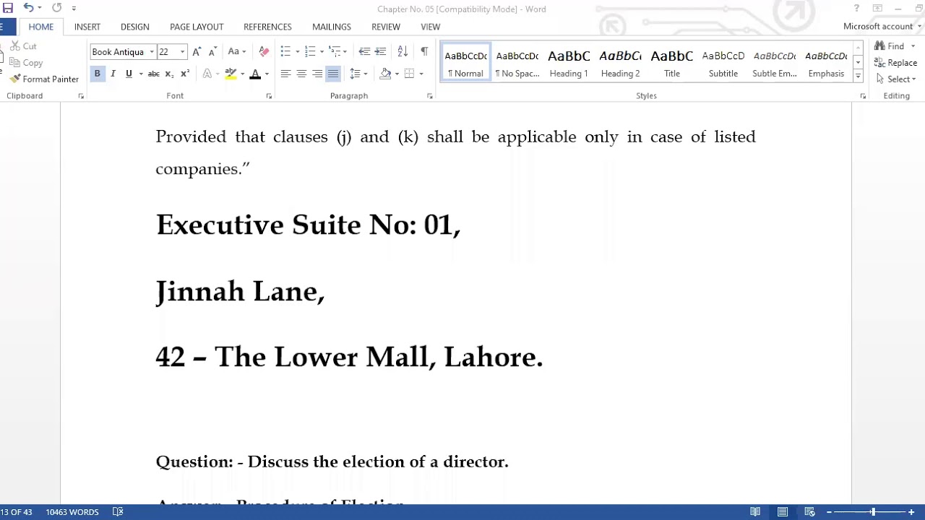The height and width of the screenshot is (520, 925).
Task: Click the Redo/Repeat icon
Action: pyautogui.click(x=56, y=8)
